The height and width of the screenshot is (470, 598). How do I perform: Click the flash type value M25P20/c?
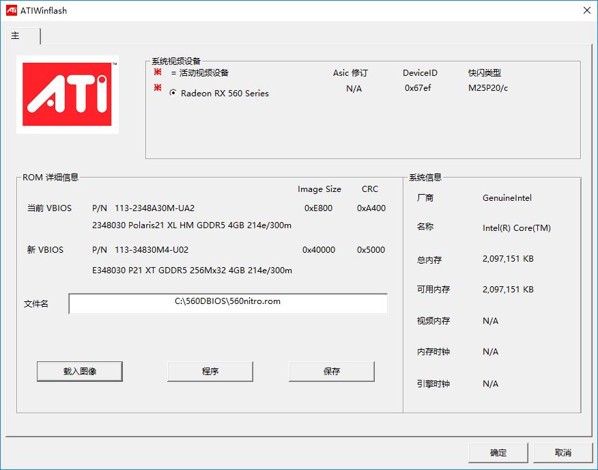pos(488,88)
